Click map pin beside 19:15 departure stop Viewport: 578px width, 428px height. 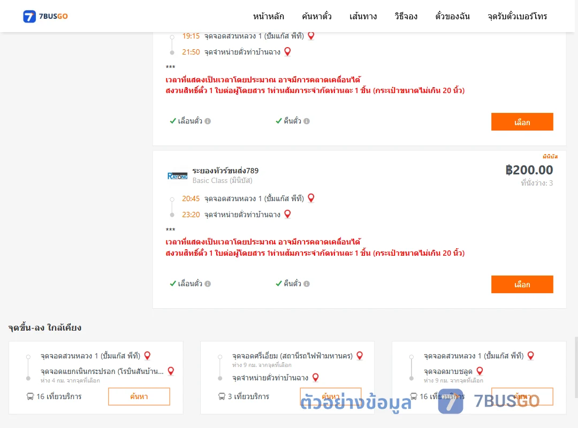point(311,36)
